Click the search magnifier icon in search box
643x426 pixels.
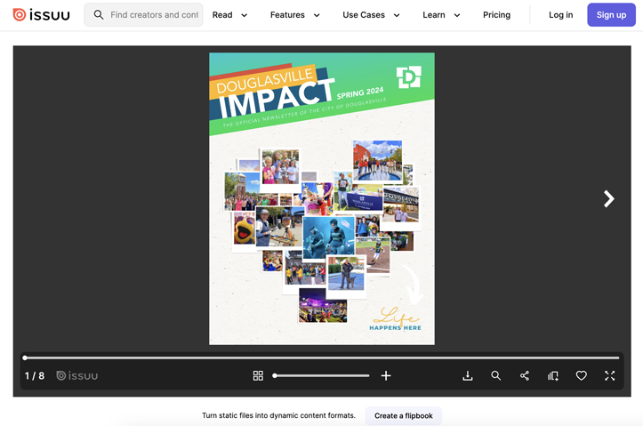coord(99,15)
